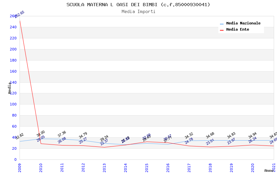The height and width of the screenshot is (179, 277).
Task: Click the 2015 x-axis year label
Action: pyautogui.click(x=147, y=168)
